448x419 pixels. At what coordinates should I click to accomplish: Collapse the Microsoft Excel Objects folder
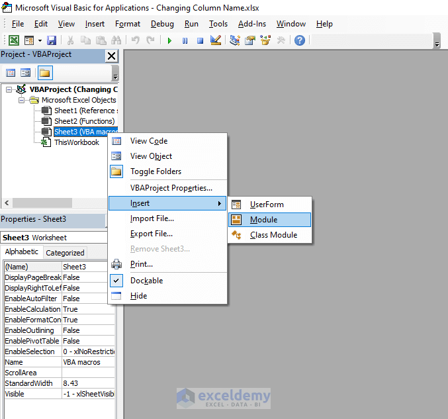tap(21, 101)
